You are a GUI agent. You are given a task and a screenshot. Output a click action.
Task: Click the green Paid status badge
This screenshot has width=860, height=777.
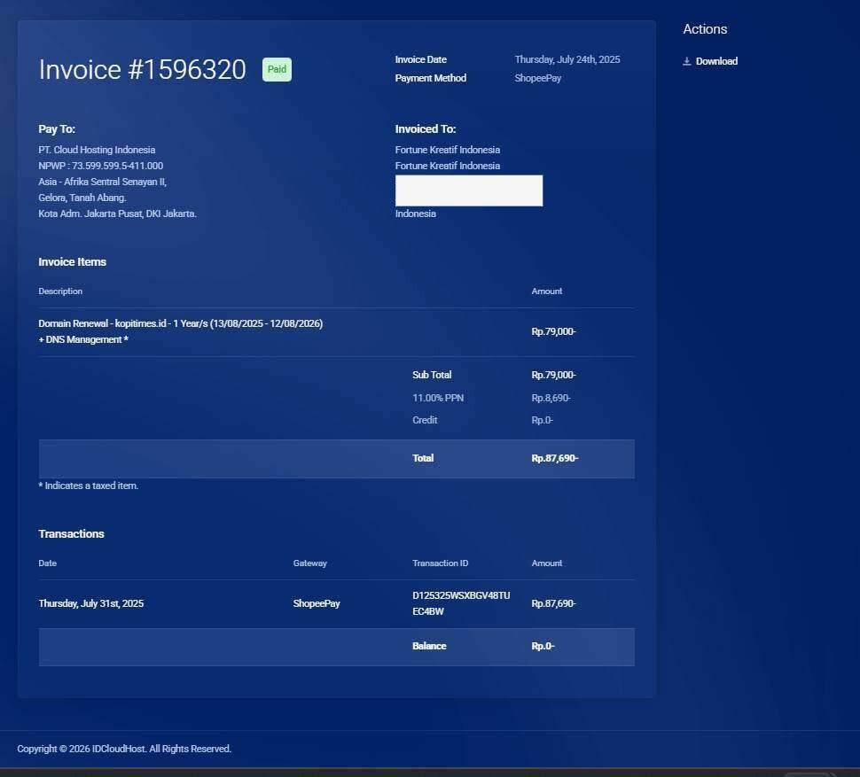277,69
